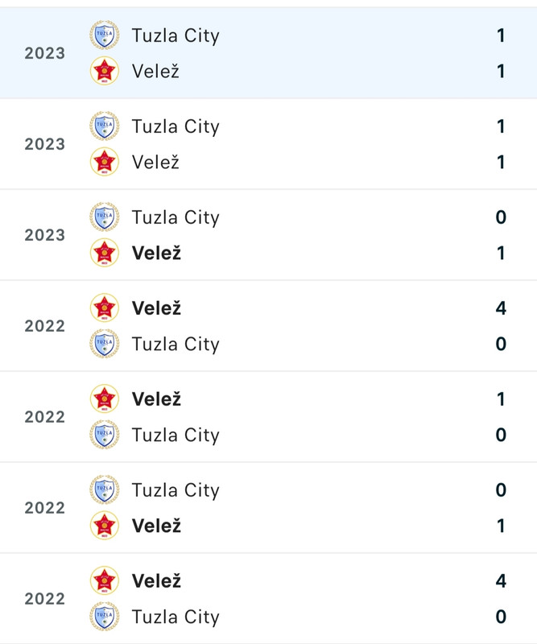Click Tuzla City crest in highlighted 1–1 match
Screen dimensions: 537x644
pos(105,35)
